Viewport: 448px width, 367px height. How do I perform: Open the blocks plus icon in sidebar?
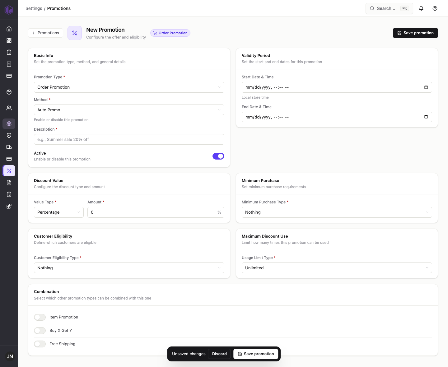(9, 206)
